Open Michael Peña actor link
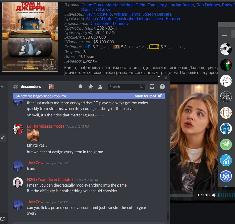The height and width of the screenshot is (224, 235). [x=133, y=5]
